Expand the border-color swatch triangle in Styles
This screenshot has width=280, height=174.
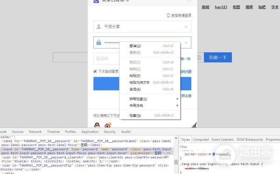pyautogui.click(x=210, y=154)
